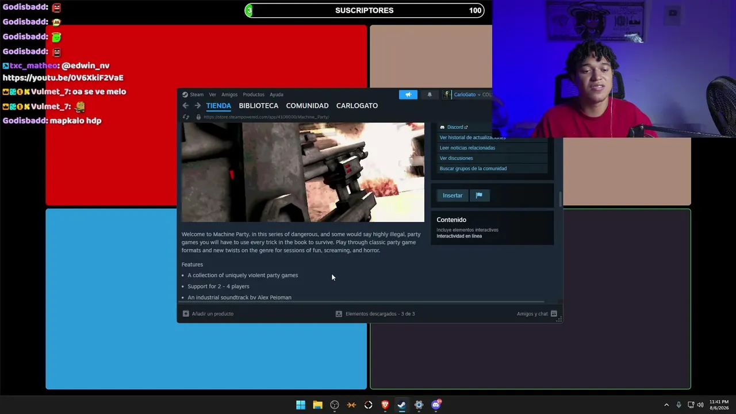Image resolution: width=736 pixels, height=414 pixels.
Task: Open the Productos menu
Action: pyautogui.click(x=254, y=95)
